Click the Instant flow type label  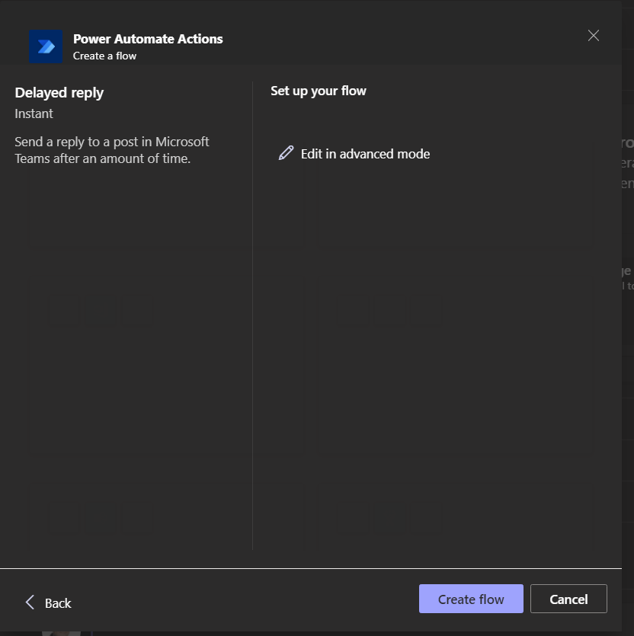tap(34, 113)
